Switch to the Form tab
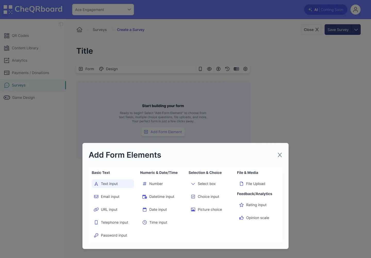Screen dimensions: 371x258 pyautogui.click(x=86, y=69)
